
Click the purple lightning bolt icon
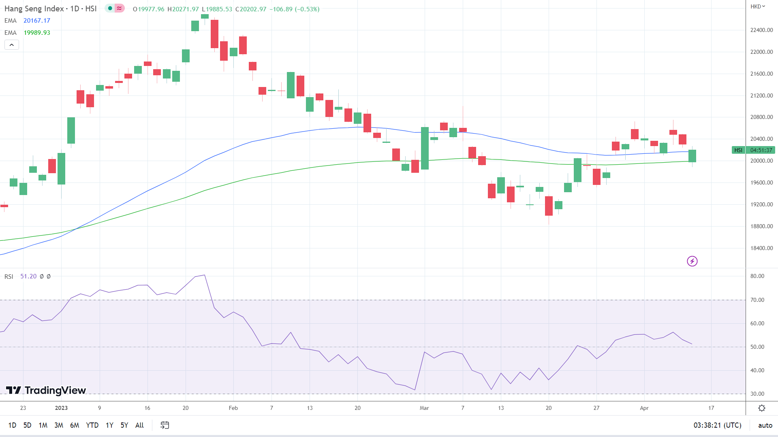[x=692, y=261]
